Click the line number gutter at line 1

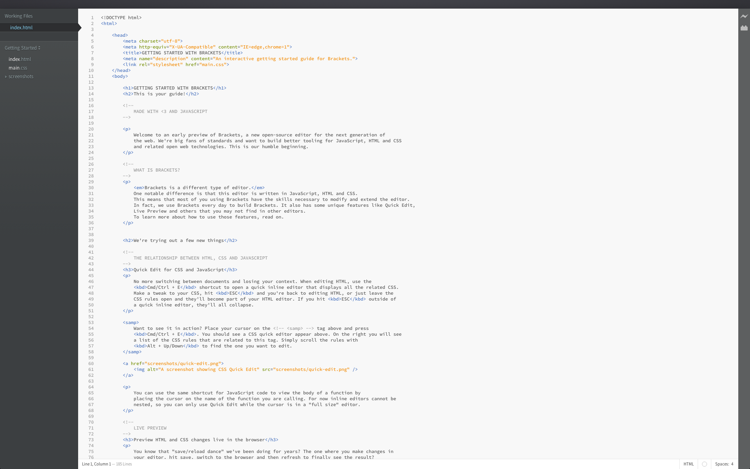pos(91,17)
